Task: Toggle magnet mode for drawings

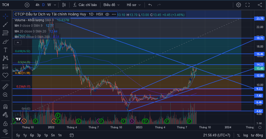Action: click(6, 107)
